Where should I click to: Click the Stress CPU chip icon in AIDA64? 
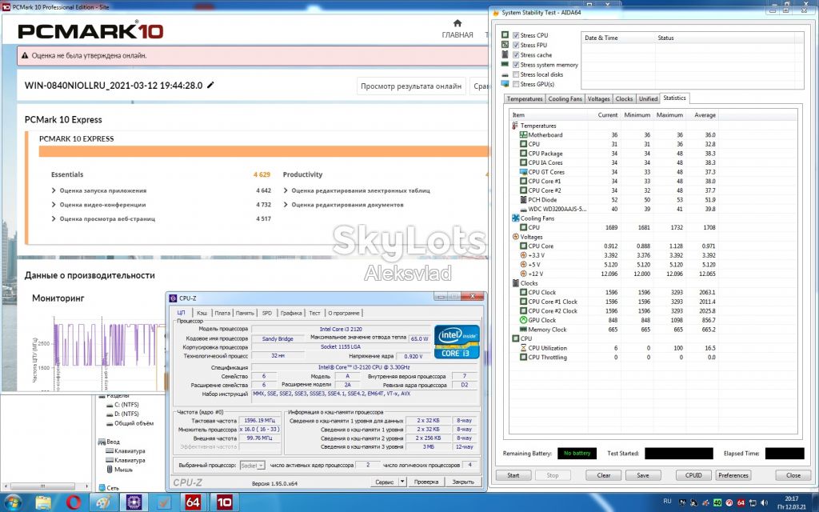pyautogui.click(x=505, y=35)
